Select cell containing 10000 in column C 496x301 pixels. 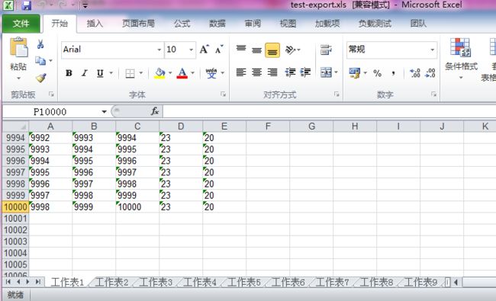(x=137, y=207)
